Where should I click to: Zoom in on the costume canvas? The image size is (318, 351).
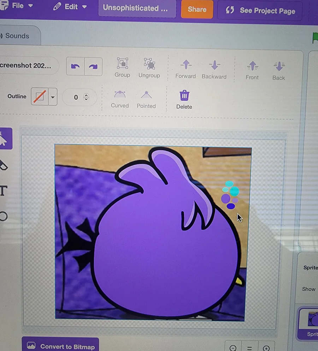266,348
